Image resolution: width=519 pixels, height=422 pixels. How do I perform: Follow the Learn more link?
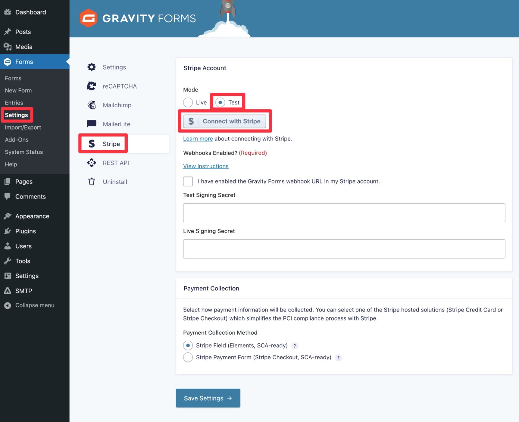[x=198, y=138]
